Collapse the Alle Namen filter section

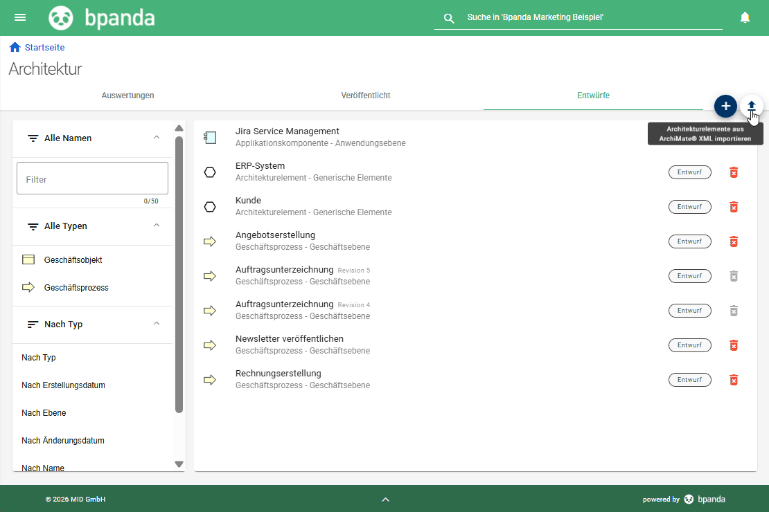tap(157, 138)
